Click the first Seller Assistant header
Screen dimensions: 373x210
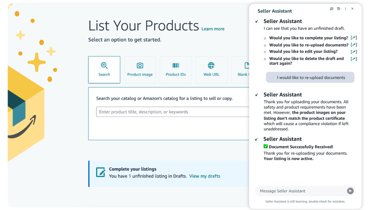coord(283,21)
